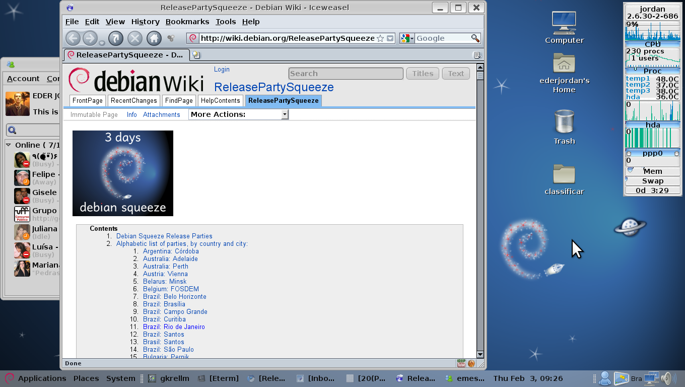Screen dimensions: 685x387
Task: Click the Titles search button
Action: coord(423,74)
